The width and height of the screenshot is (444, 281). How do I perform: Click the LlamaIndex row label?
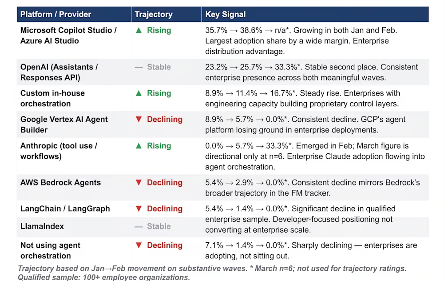pyautogui.click(x=42, y=226)
